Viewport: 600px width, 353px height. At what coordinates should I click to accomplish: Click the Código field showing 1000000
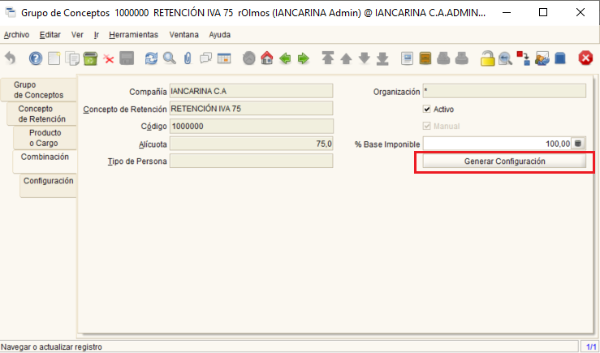[x=251, y=127]
